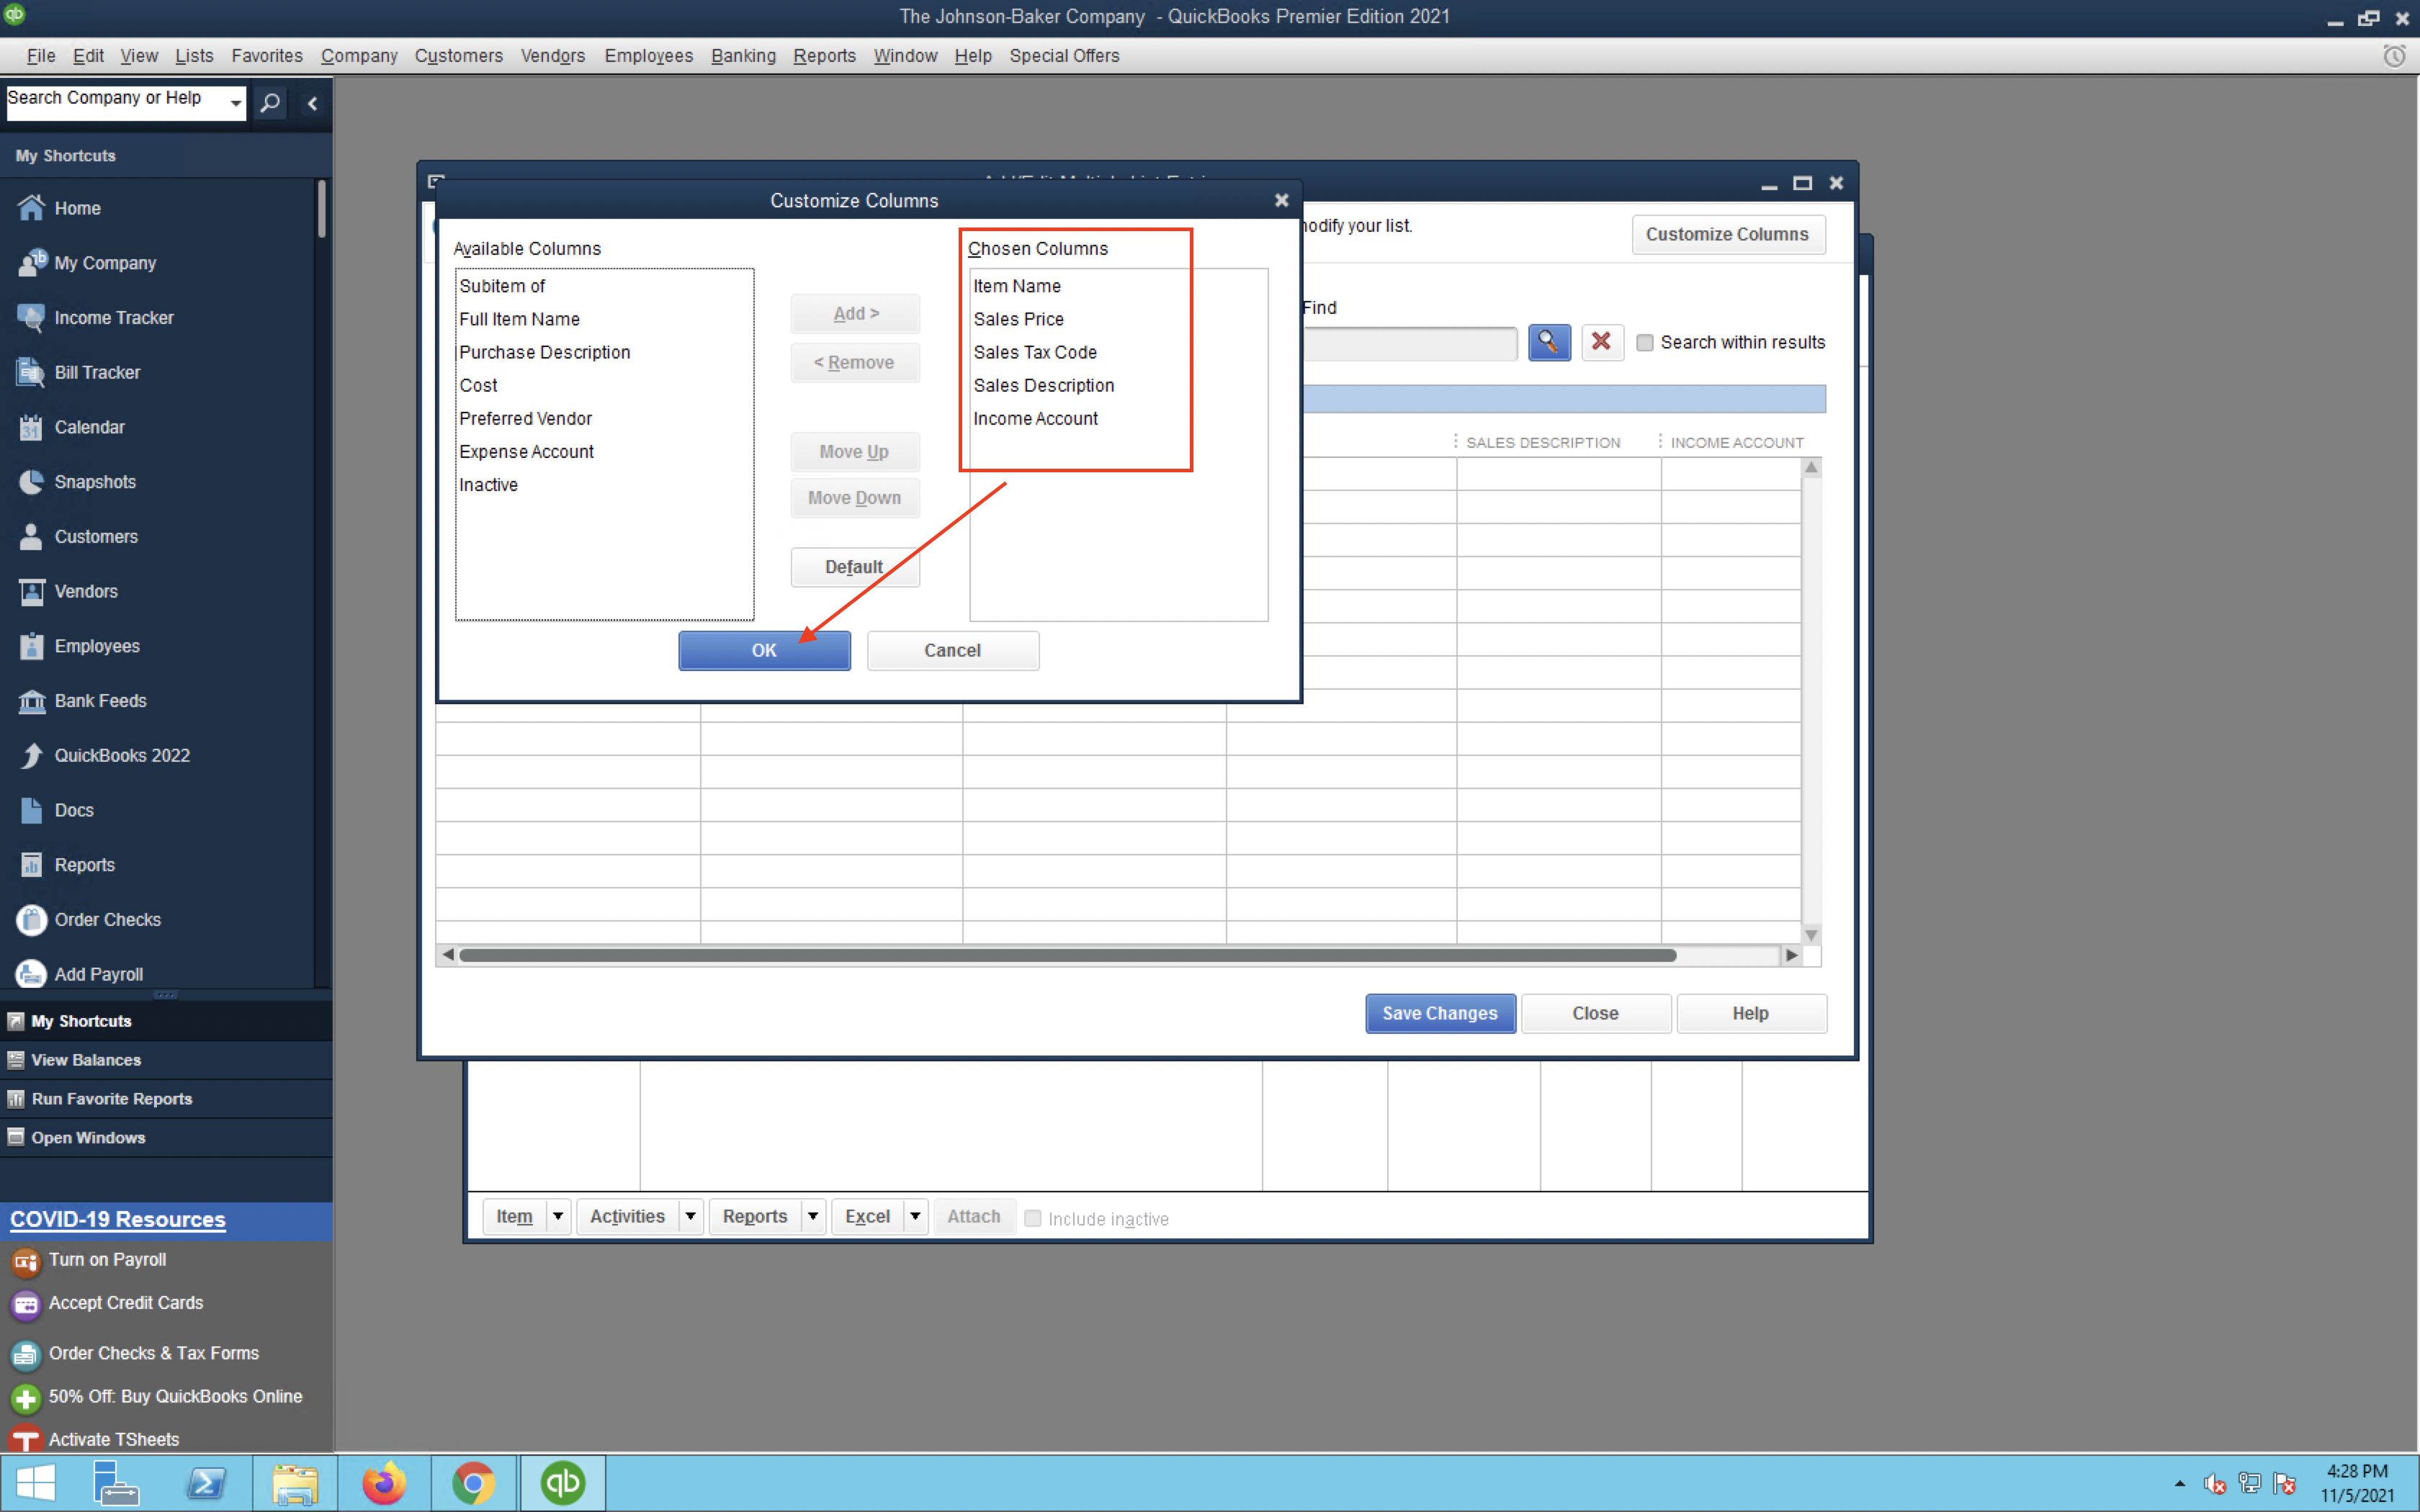
Task: Open My Company in sidebar
Action: click(x=105, y=263)
